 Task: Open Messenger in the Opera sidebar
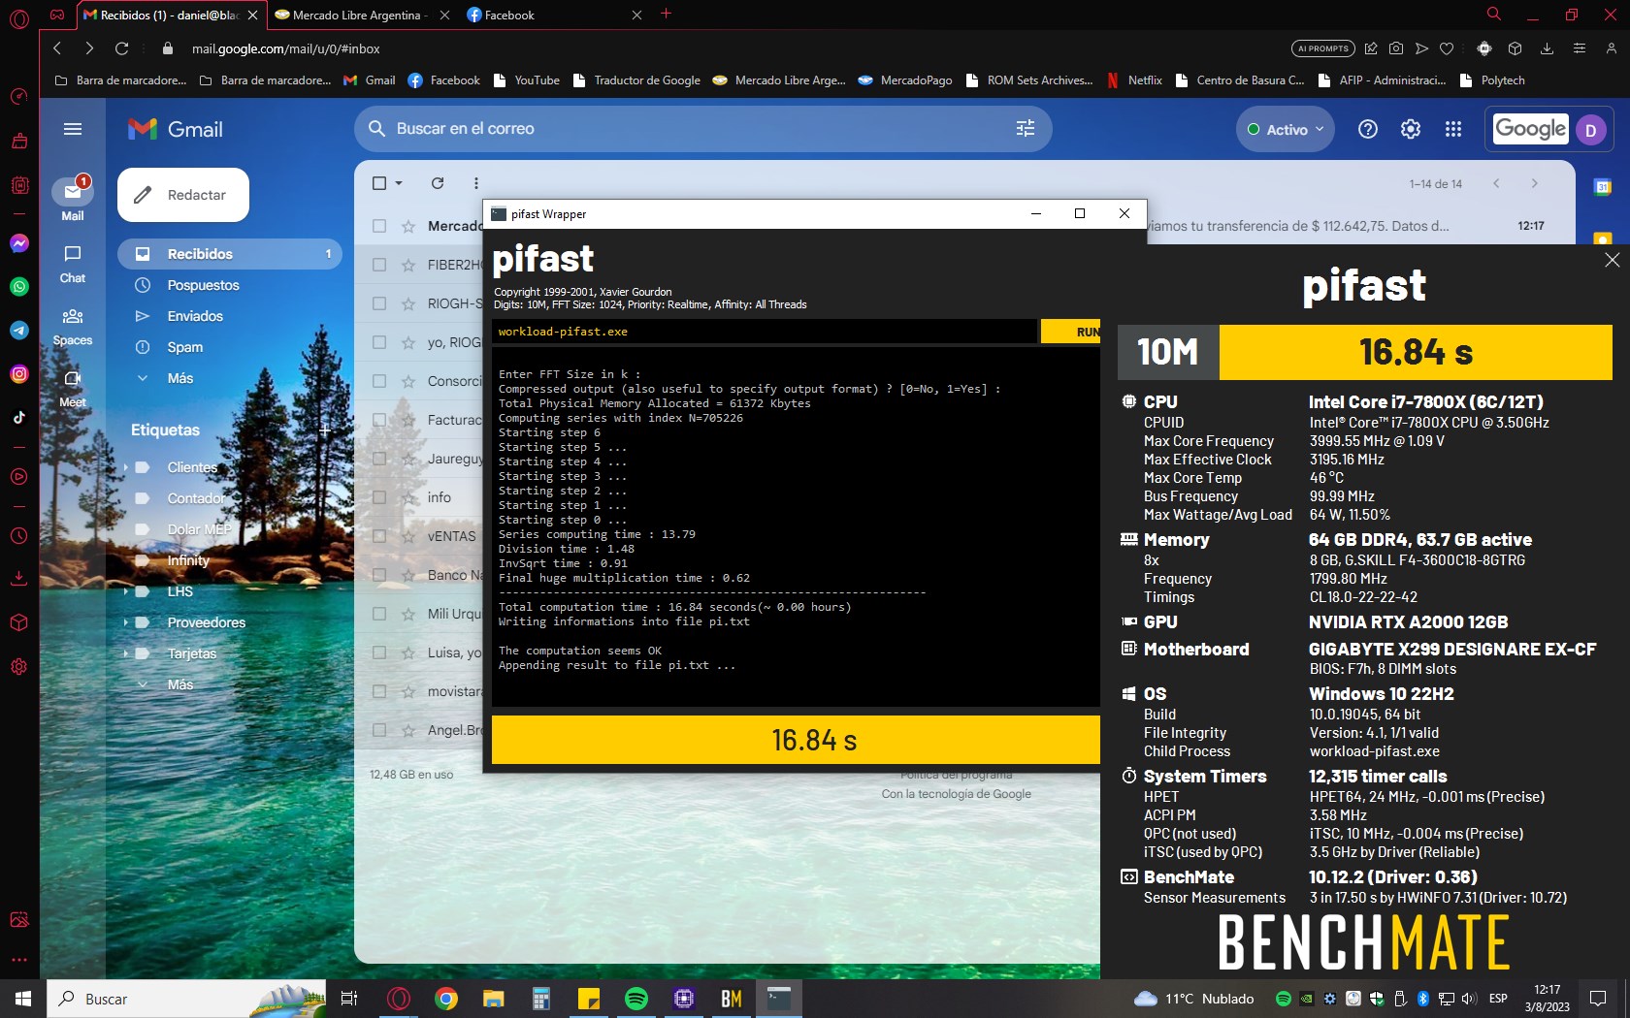tap(19, 243)
